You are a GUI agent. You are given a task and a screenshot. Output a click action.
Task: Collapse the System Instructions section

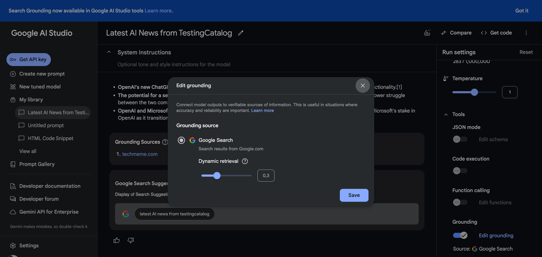pyautogui.click(x=109, y=52)
